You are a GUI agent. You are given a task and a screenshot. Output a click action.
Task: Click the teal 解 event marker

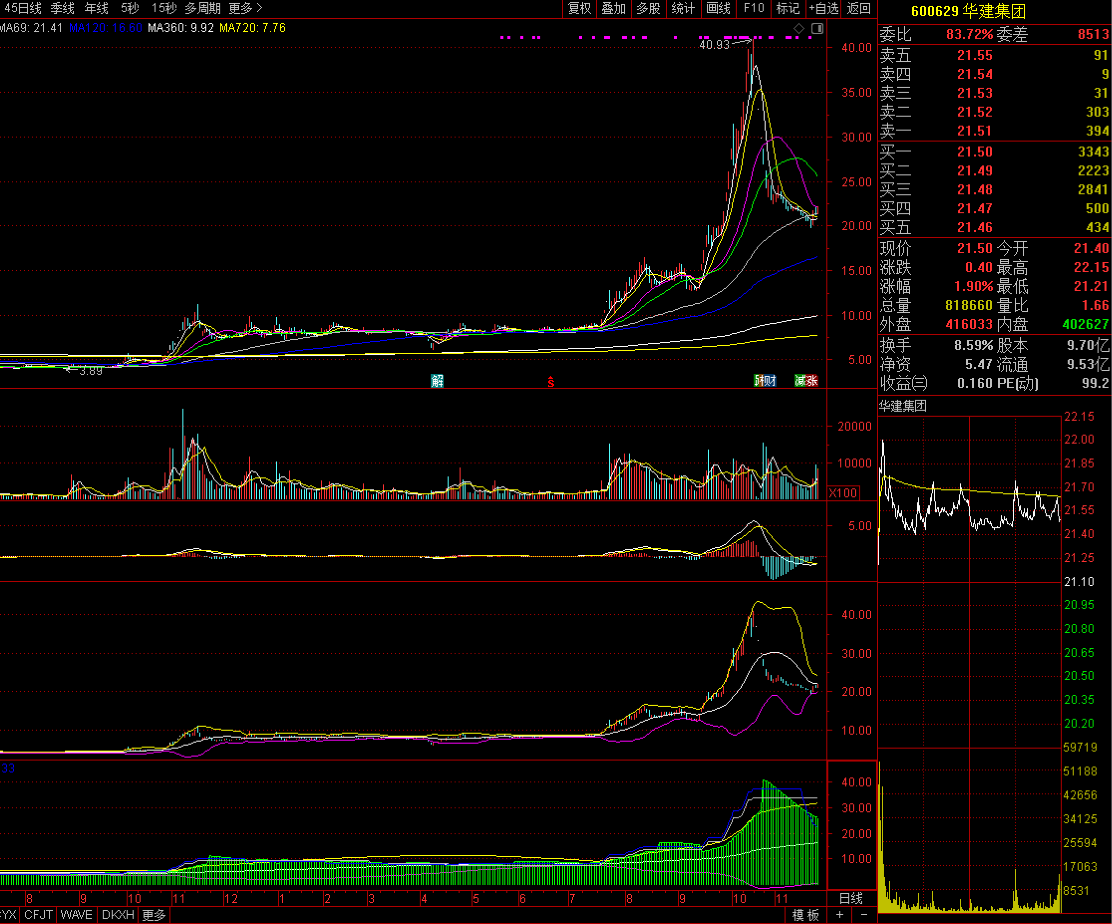pos(437,380)
